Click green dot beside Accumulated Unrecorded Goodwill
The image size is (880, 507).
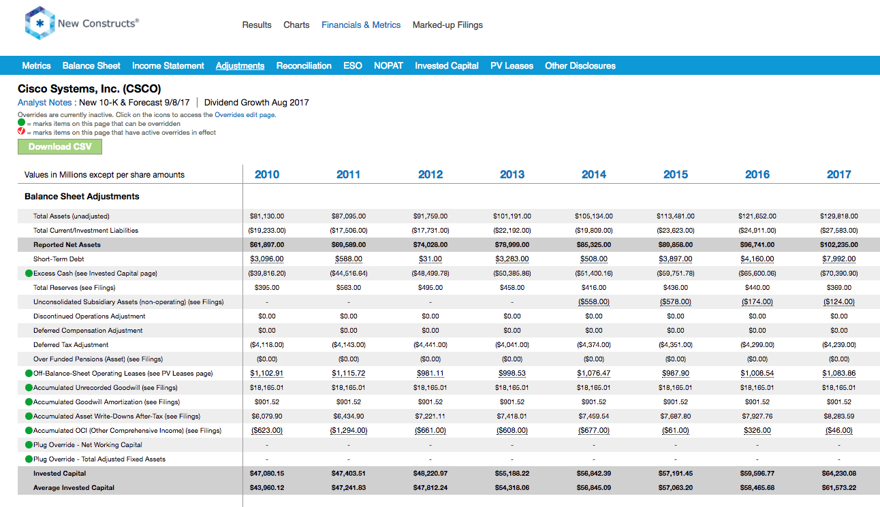(x=29, y=388)
